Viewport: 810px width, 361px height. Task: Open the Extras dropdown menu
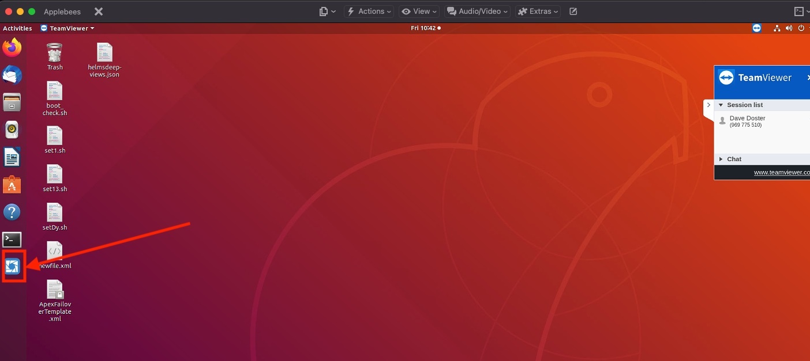pos(538,12)
